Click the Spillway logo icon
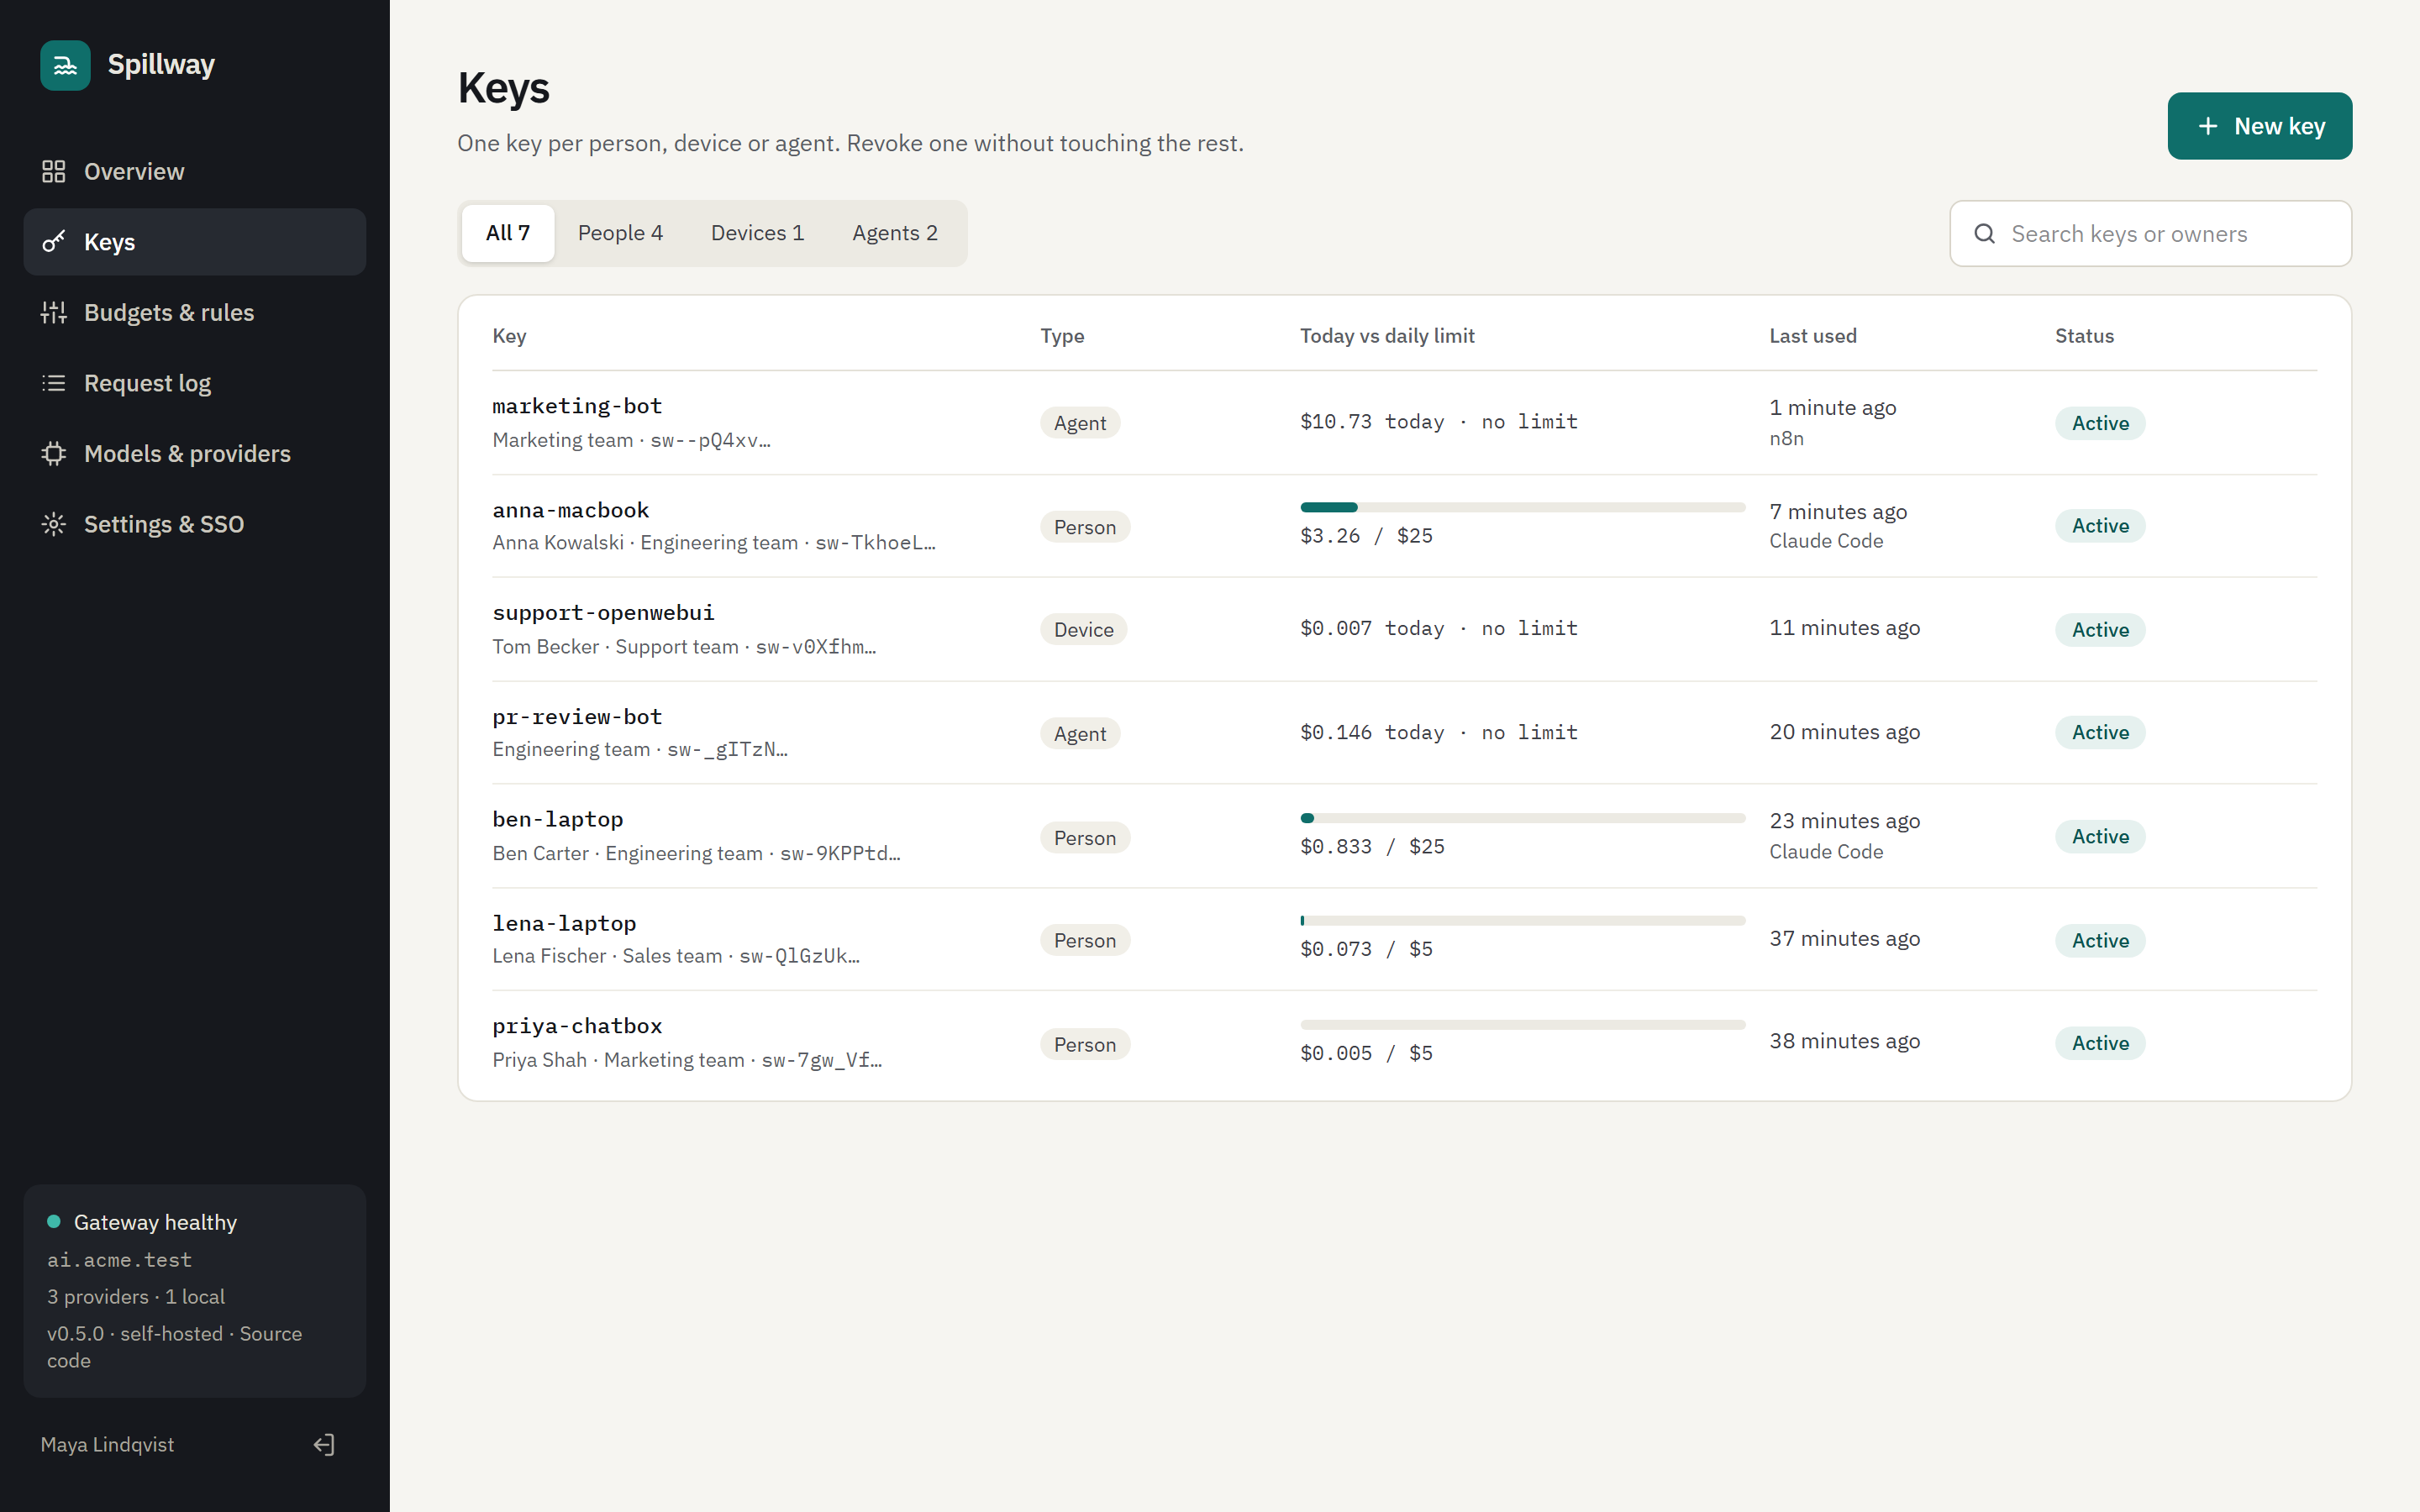Image resolution: width=2420 pixels, height=1512 pixels. tap(65, 65)
